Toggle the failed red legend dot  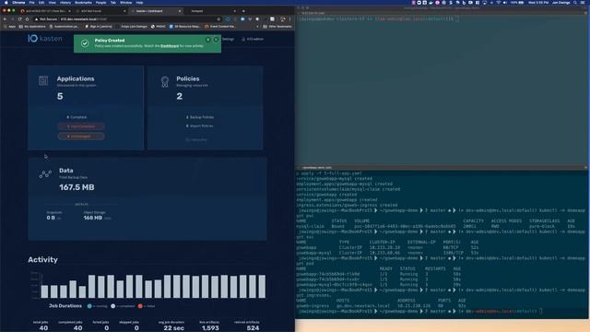click(x=140, y=306)
